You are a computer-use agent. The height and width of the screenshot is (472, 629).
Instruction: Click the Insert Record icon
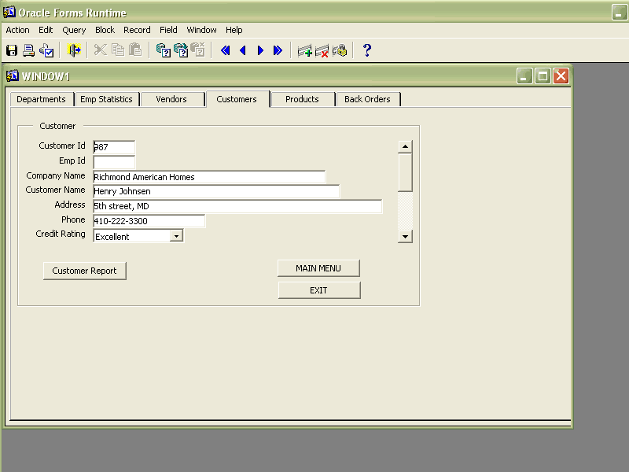coord(304,50)
